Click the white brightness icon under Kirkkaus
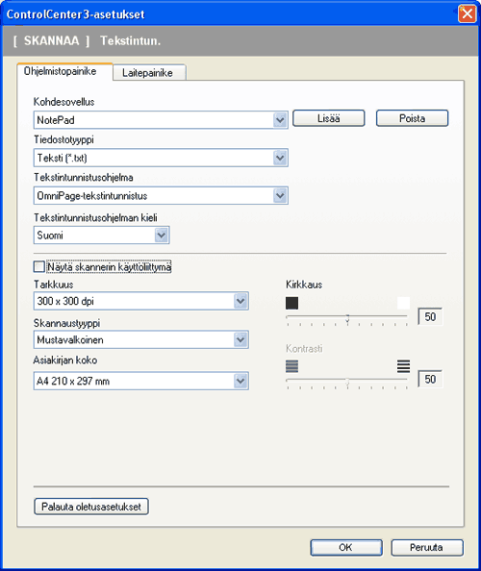 pyautogui.click(x=403, y=303)
